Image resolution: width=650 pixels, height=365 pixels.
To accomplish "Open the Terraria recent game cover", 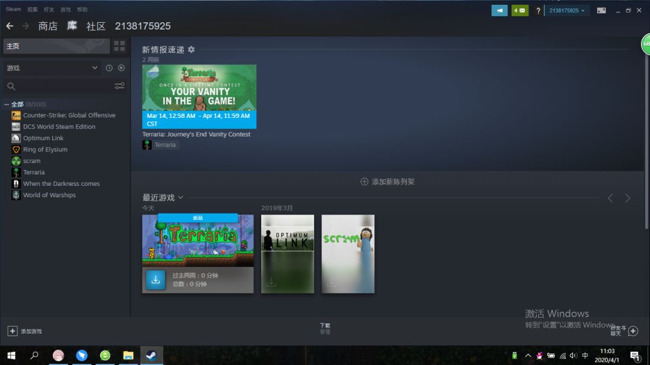I will click(198, 241).
